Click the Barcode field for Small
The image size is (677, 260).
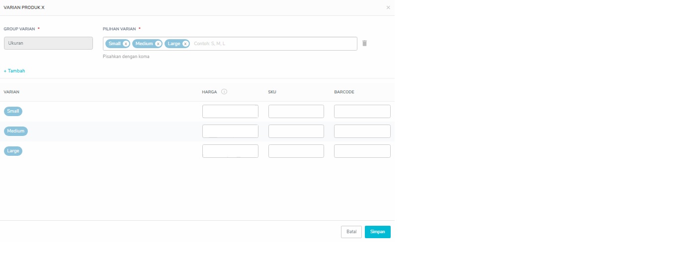coord(362,111)
